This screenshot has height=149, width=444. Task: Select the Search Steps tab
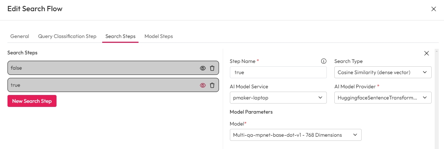click(x=120, y=37)
